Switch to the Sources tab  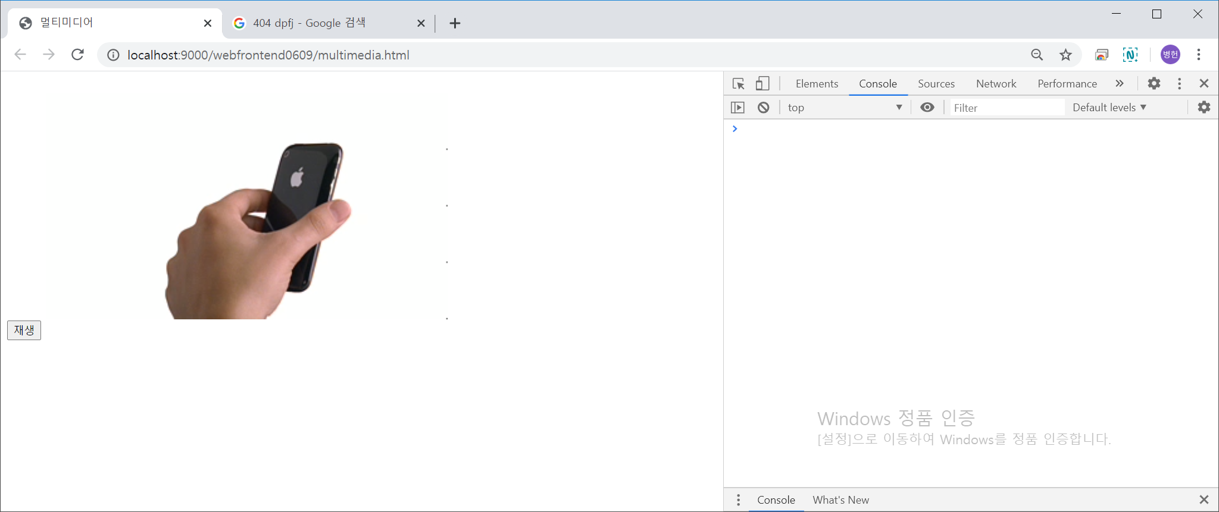[x=936, y=84]
